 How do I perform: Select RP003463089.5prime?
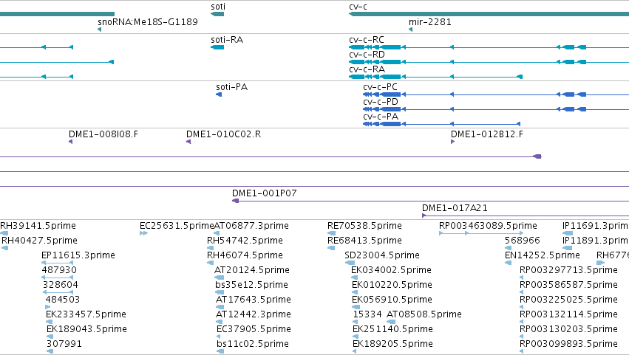tap(488, 226)
